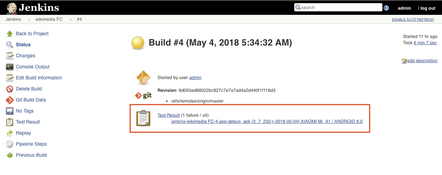Open the 6 min 7 sec duration link

[425, 43]
